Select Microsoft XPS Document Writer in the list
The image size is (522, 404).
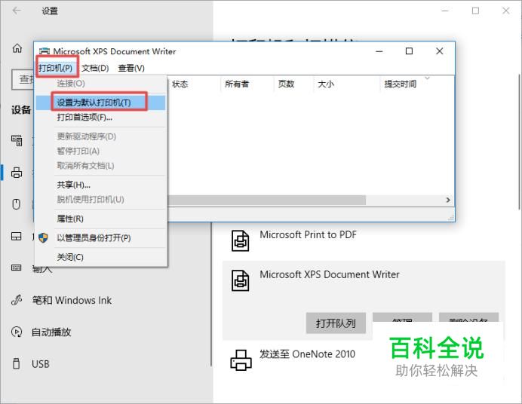329,274
